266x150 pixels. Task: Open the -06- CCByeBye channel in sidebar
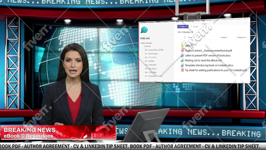point(151,72)
